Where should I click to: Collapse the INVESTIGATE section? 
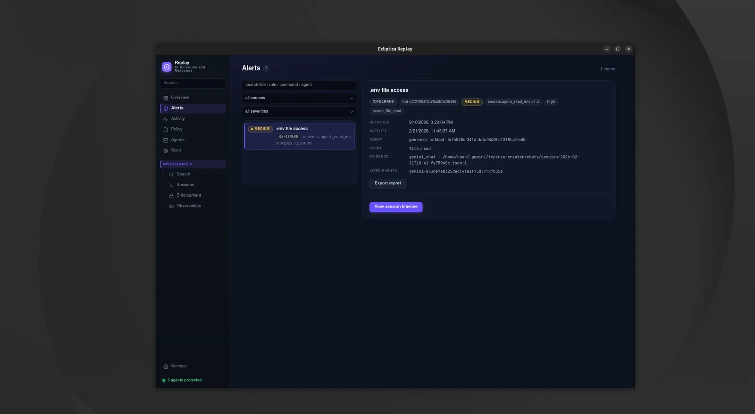193,164
